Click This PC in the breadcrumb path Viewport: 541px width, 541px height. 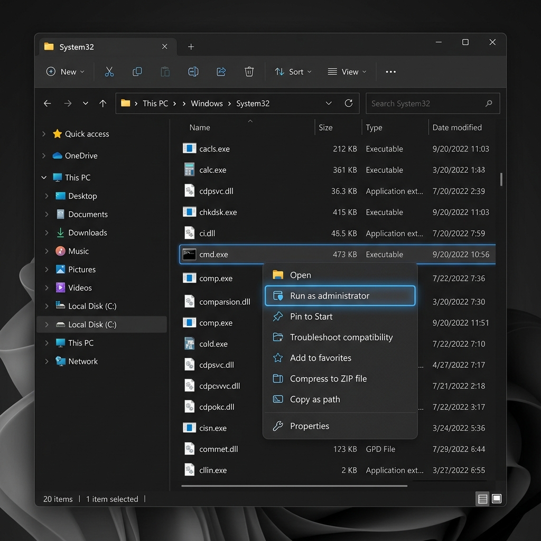(x=155, y=103)
